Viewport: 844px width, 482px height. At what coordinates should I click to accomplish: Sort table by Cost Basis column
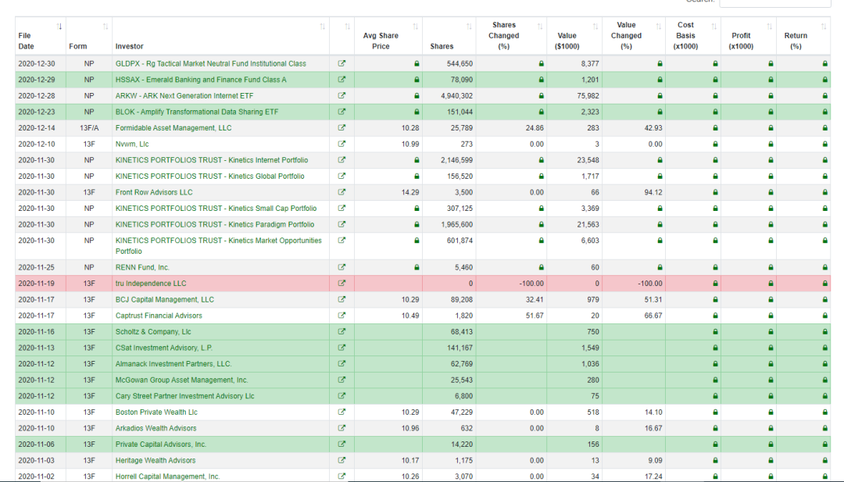coord(693,36)
